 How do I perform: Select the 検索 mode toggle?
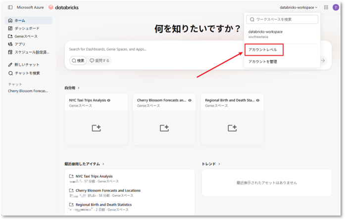coord(78,61)
